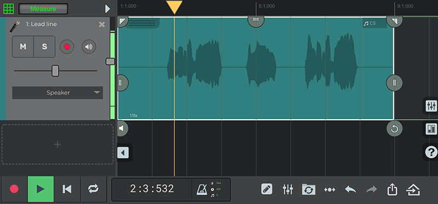The width and height of the screenshot is (438, 204).
Task: Open the mixer faders icon in bottom toolbar
Action: [x=288, y=189]
